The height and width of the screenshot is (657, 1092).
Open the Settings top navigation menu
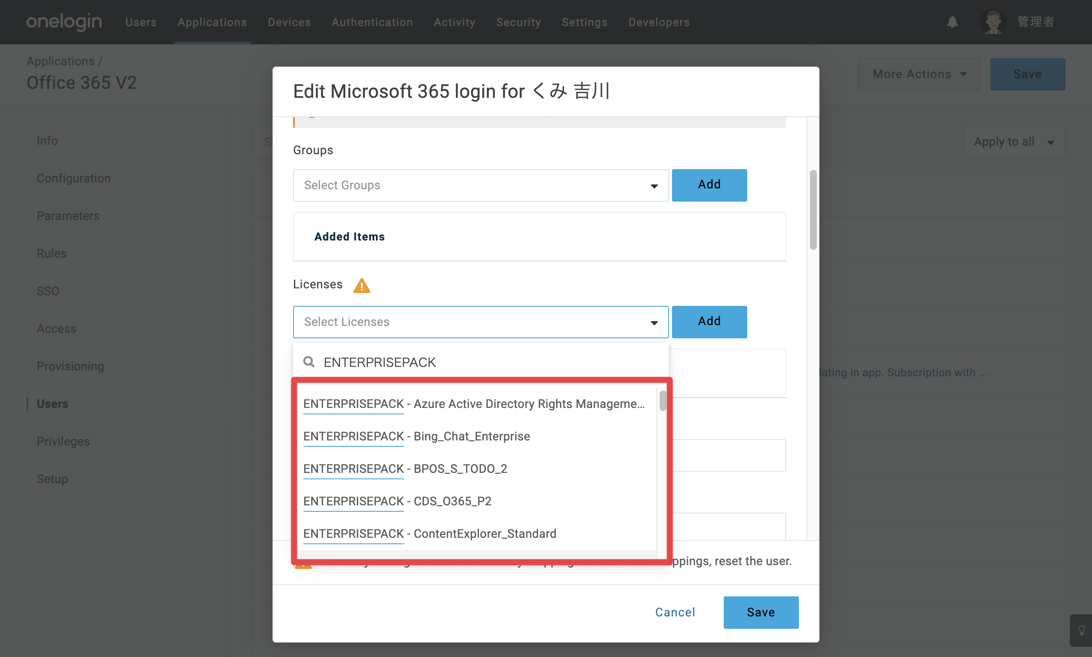pyautogui.click(x=584, y=22)
